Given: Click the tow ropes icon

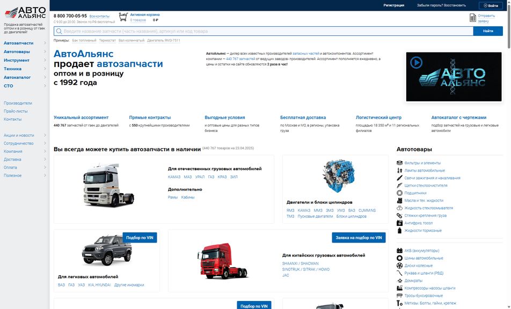Looking at the screenshot, I should click(399, 296).
